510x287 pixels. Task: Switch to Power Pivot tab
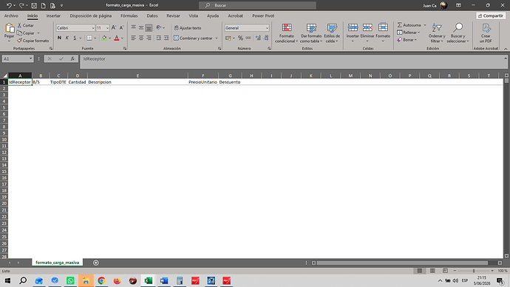pos(263,16)
